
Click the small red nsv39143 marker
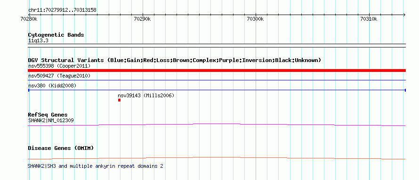(119, 100)
